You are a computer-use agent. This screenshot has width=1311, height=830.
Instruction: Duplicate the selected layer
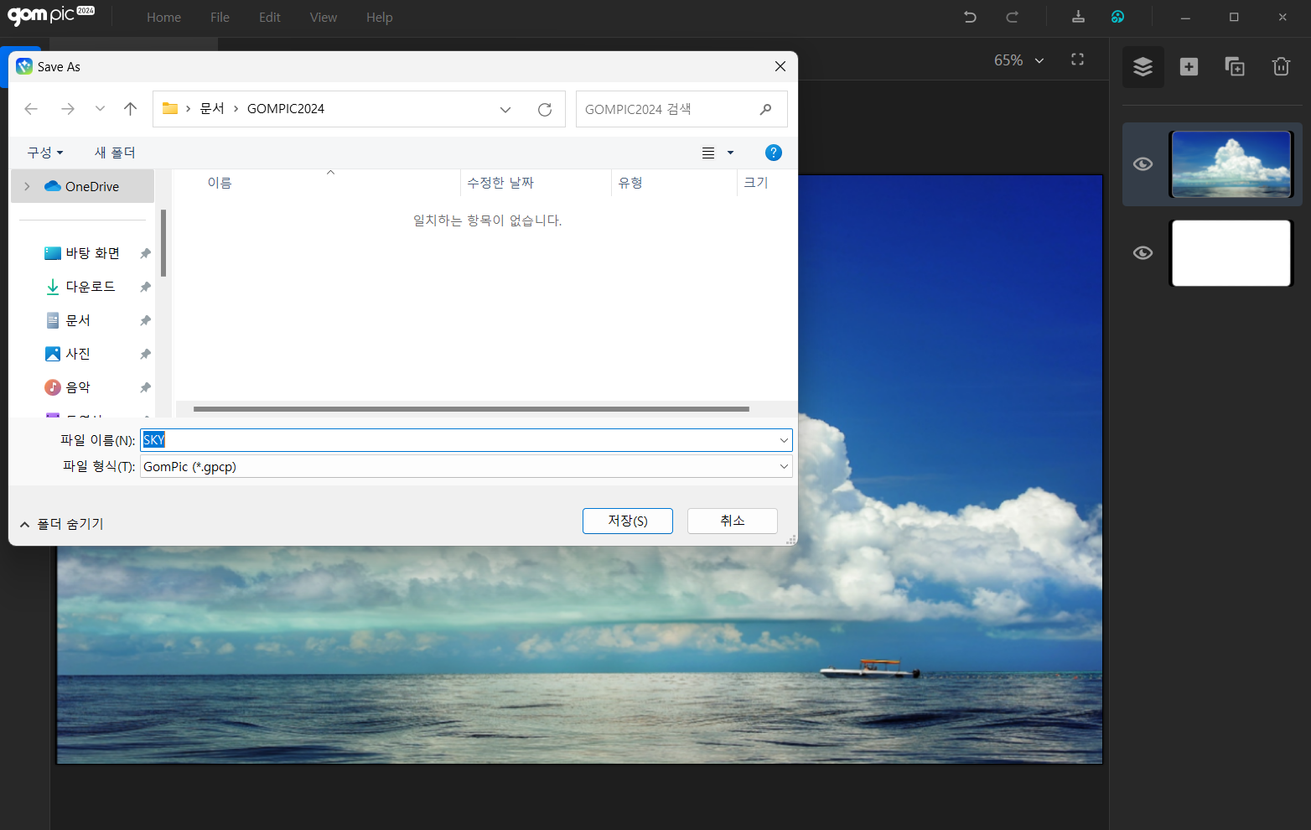(1234, 66)
